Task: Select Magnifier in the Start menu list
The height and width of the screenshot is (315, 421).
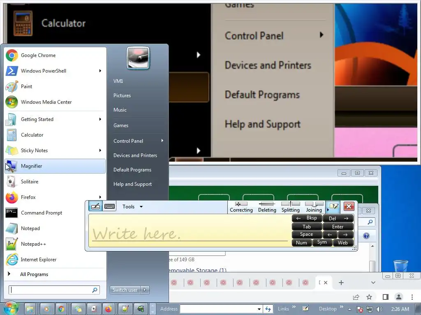Action: (55, 166)
